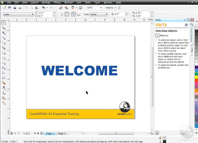This screenshot has height=143, width=198.
Task: Click the Import icon
Action: click(61, 8)
